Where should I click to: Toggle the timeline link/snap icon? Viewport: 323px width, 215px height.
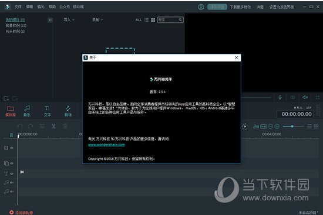12,135
